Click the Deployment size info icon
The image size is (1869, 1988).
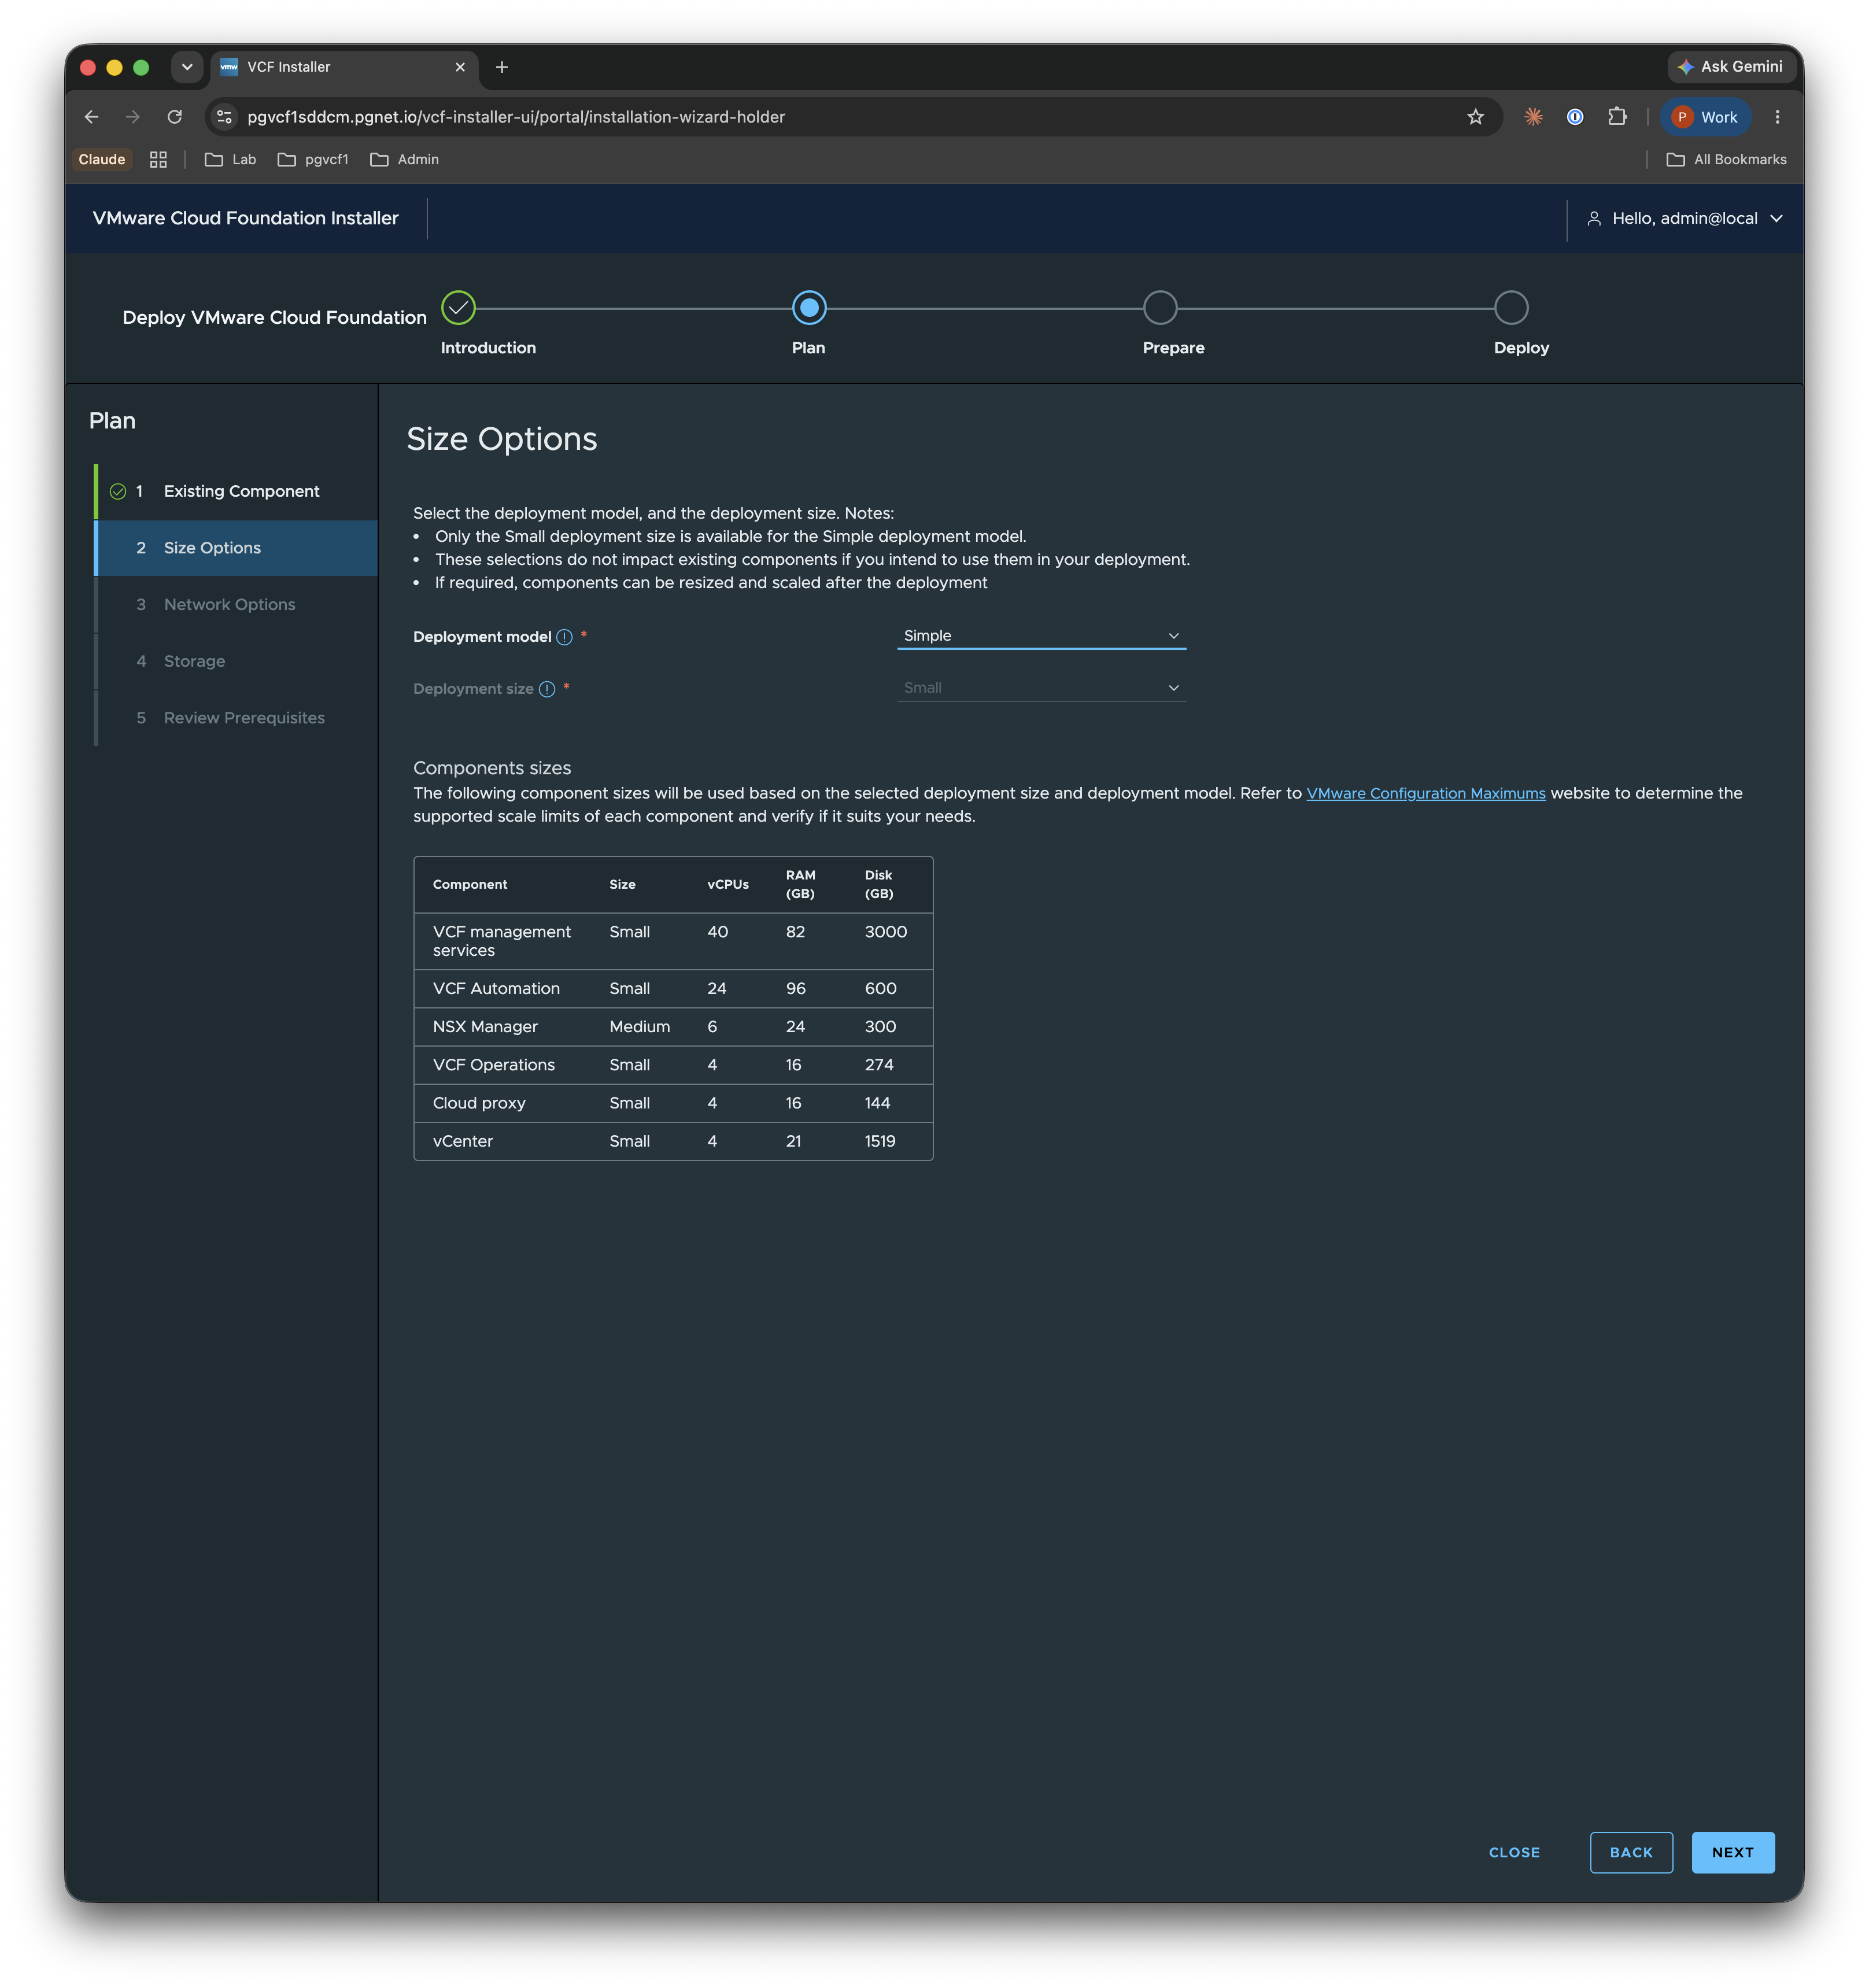(547, 689)
